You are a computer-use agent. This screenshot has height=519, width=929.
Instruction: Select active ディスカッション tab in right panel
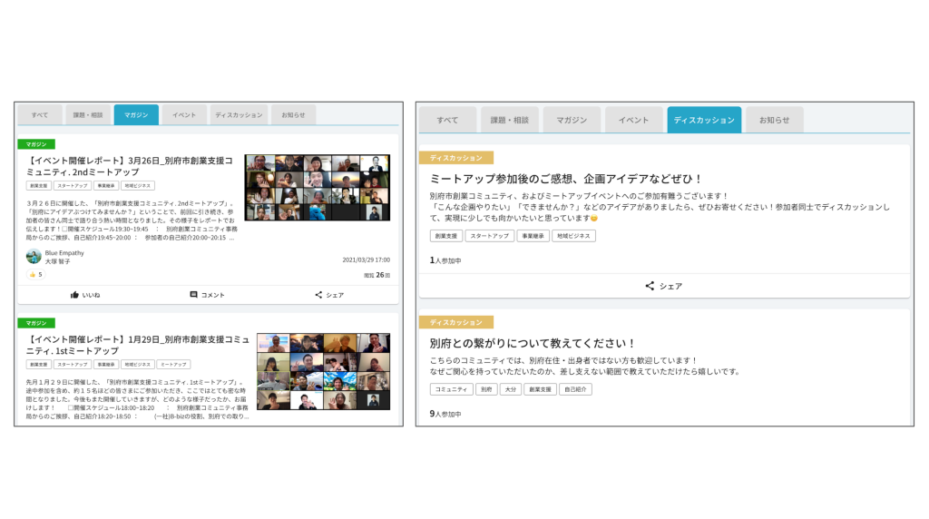tap(704, 120)
